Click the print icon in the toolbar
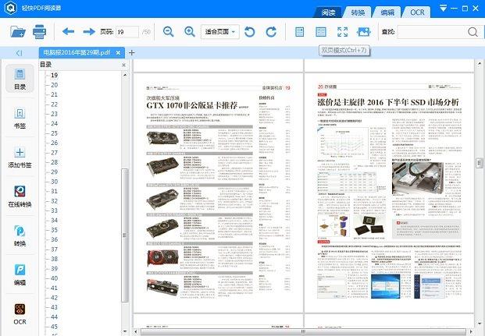The width and height of the screenshot is (485, 336). 40,31
